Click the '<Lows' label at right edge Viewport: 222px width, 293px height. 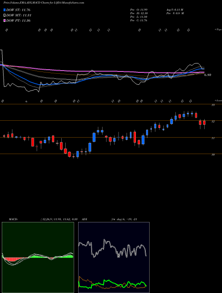point(218,100)
